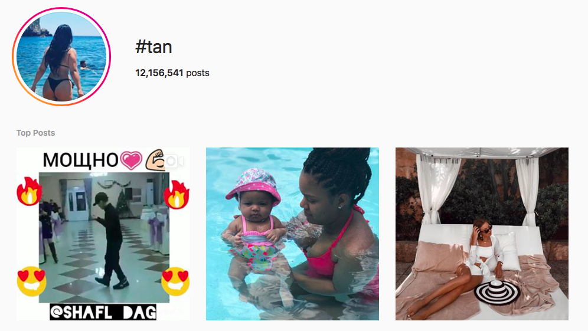Click the lower-left heart-eyes emoji
Viewport: 588px width, 331px height.
click(x=31, y=281)
